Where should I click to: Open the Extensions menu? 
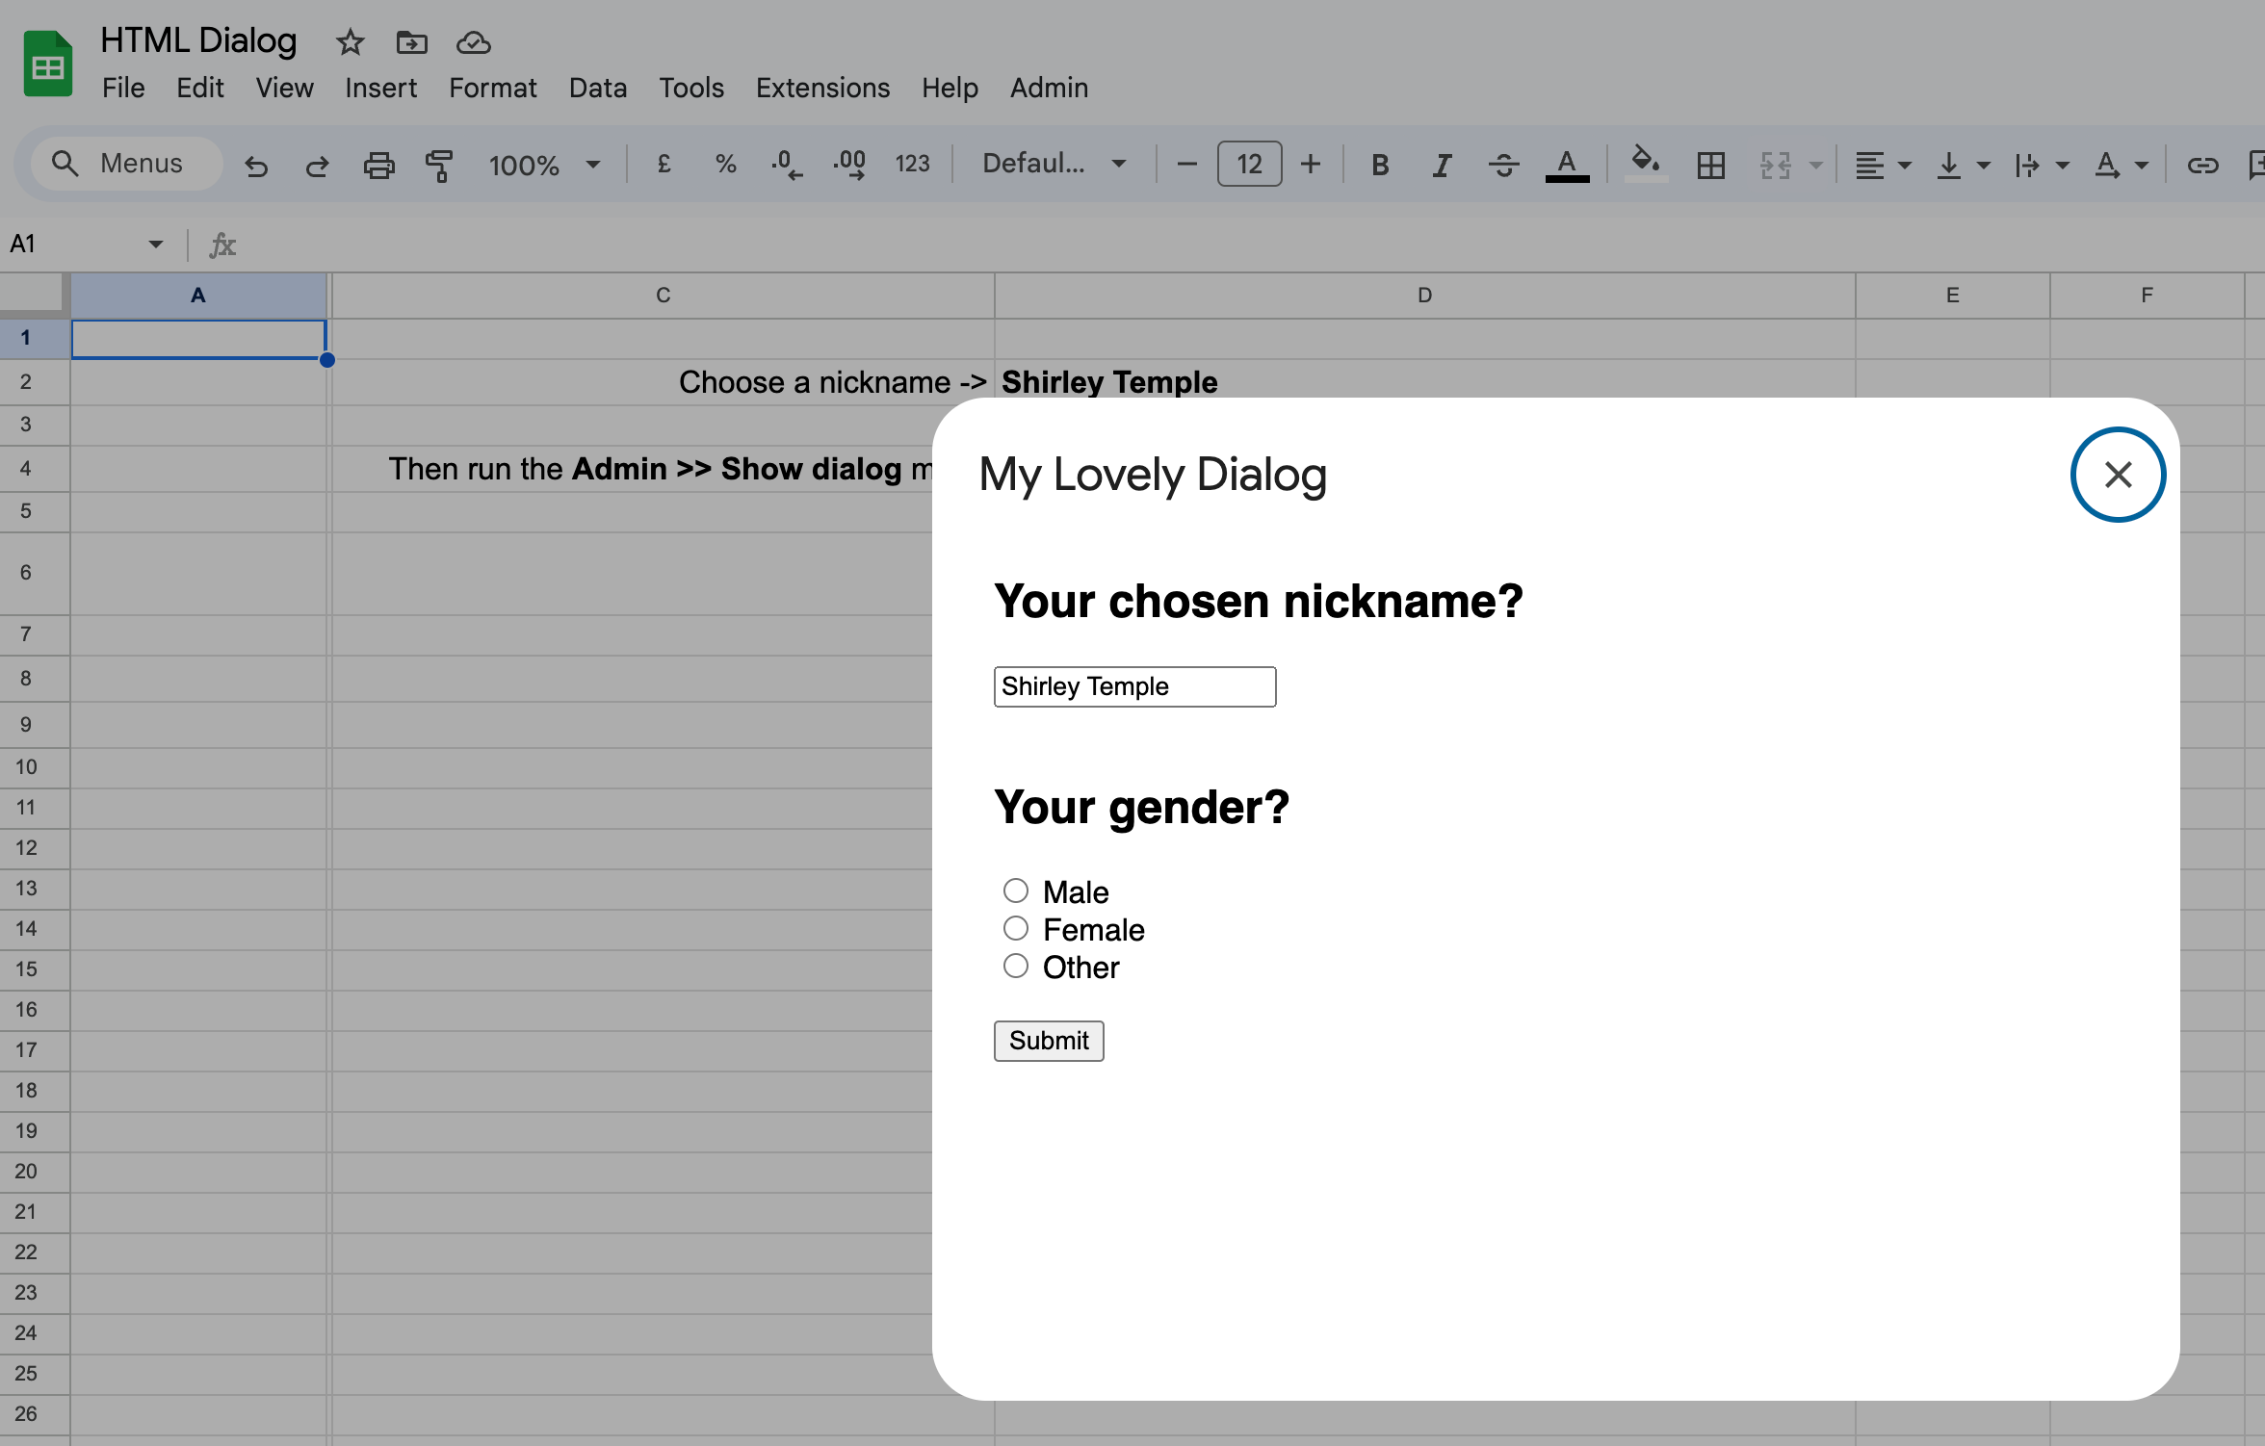[821, 88]
